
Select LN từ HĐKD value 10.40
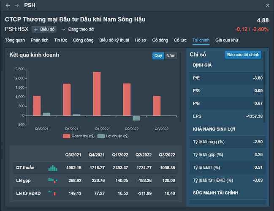[x=170, y=193]
